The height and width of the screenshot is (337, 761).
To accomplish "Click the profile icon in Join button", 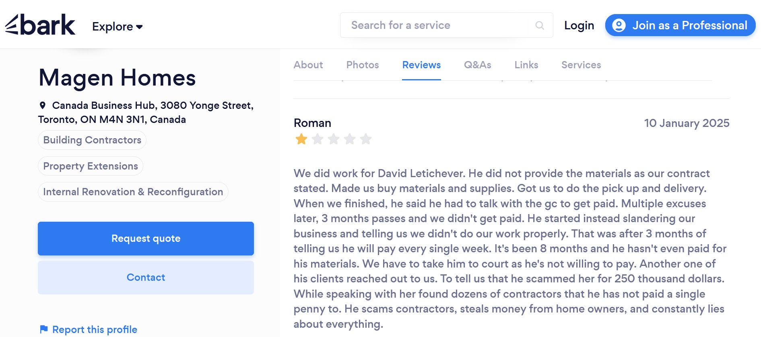I will click(x=619, y=25).
